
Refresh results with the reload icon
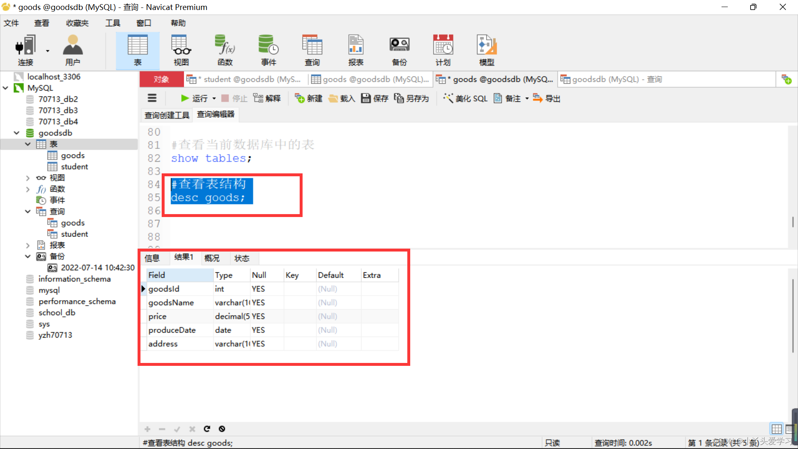(x=207, y=429)
